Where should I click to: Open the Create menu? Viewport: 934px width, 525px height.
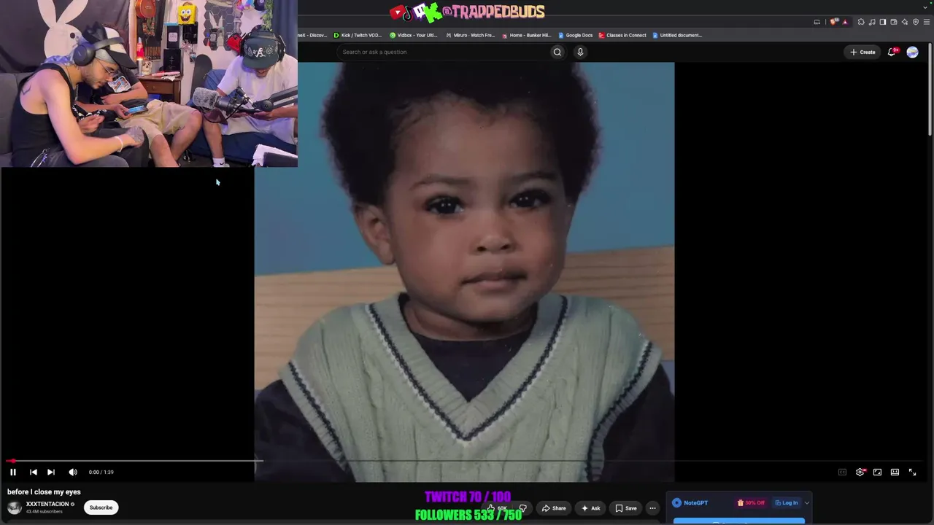click(862, 52)
